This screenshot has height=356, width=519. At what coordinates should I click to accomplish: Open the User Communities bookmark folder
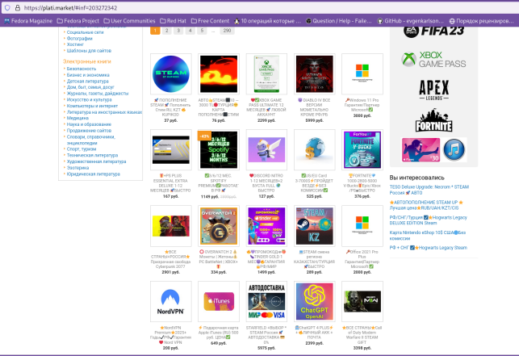click(129, 21)
